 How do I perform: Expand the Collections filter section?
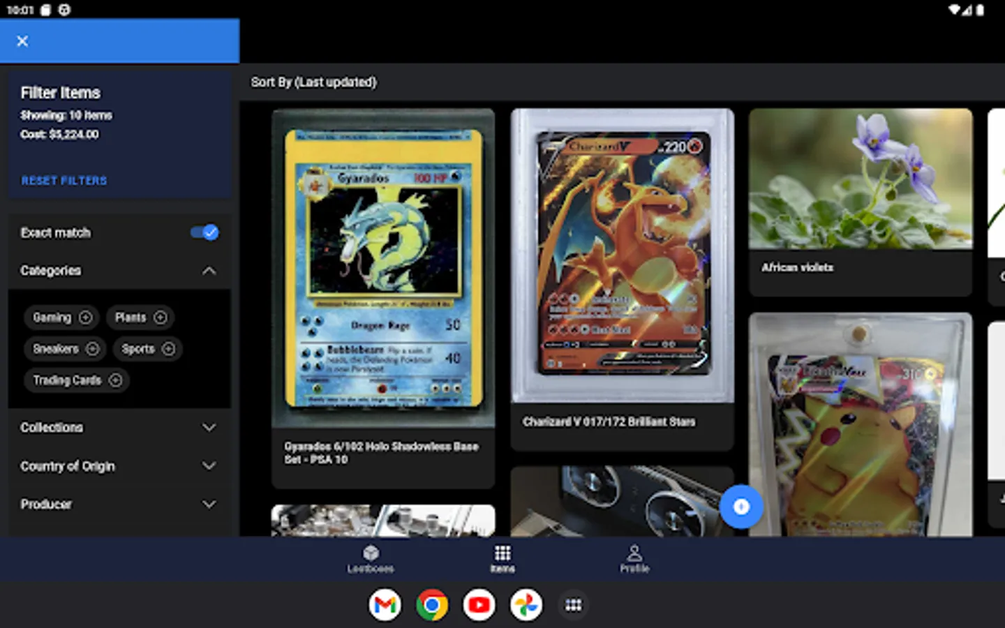pos(119,428)
